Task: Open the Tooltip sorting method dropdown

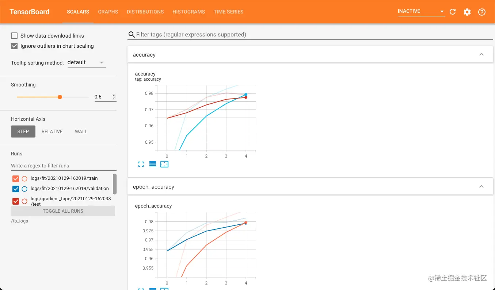Action: point(87,62)
